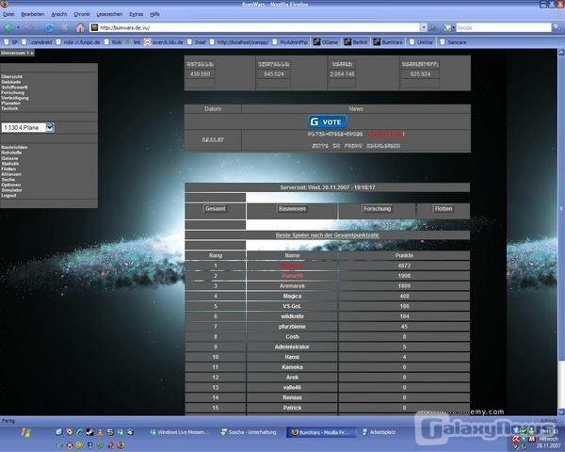Click the search magnifier icon next to Google box
The width and height of the screenshot is (565, 452).
point(557,27)
